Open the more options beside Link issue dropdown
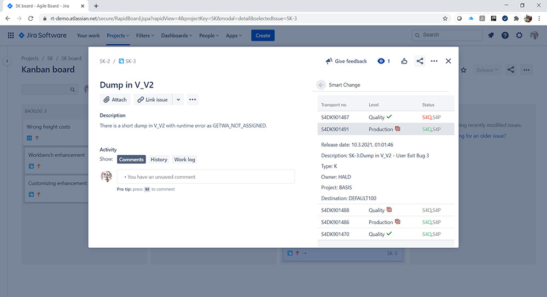The image size is (547, 297). point(192,100)
